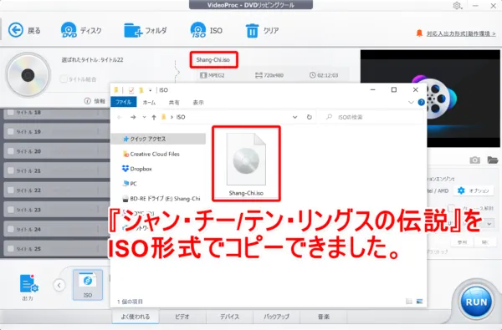Click the video preview area
The width and height of the screenshot is (502, 330).
coord(430,99)
